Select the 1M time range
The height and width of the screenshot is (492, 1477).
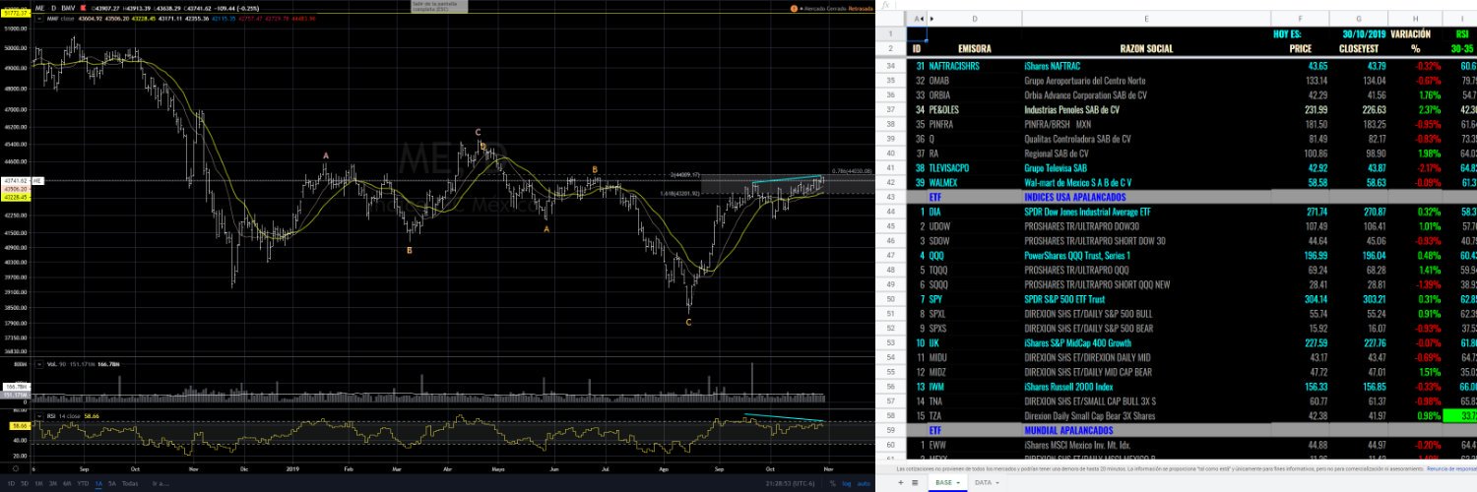point(38,483)
